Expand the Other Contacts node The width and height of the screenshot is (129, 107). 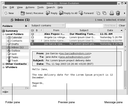[4, 64]
